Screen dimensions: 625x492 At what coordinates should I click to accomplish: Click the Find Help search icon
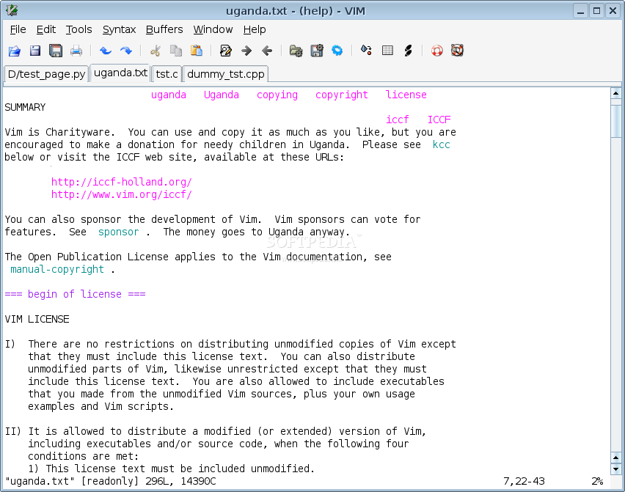(x=457, y=51)
